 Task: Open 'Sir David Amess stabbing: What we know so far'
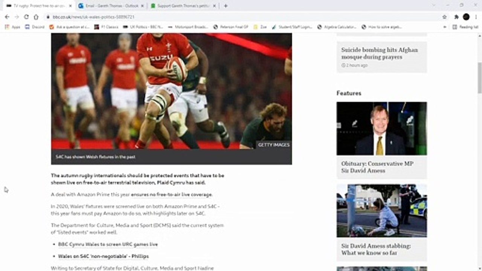click(376, 249)
